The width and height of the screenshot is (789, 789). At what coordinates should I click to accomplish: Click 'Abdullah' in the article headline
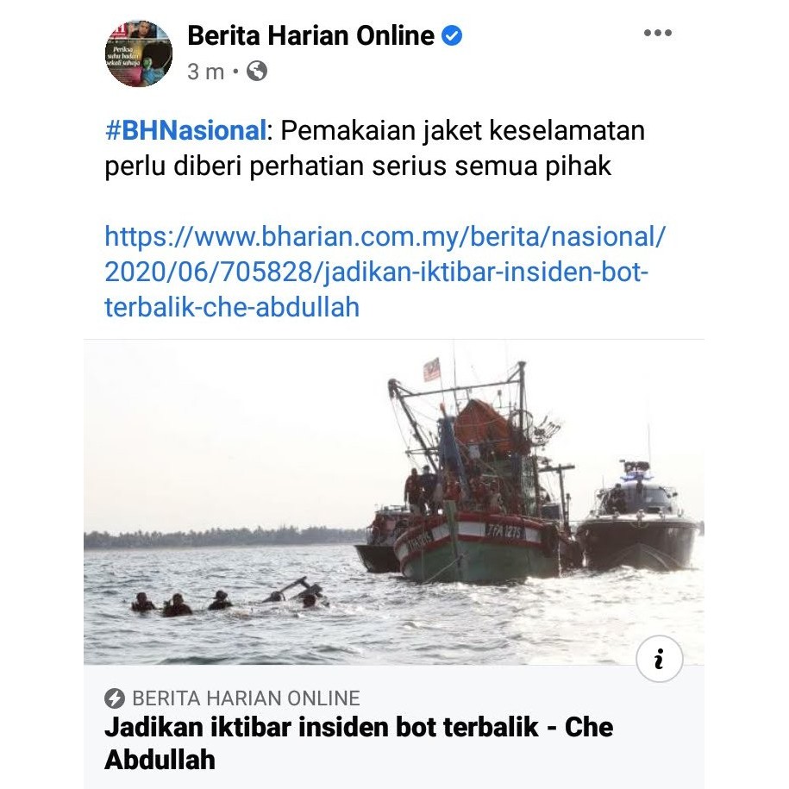click(160, 760)
